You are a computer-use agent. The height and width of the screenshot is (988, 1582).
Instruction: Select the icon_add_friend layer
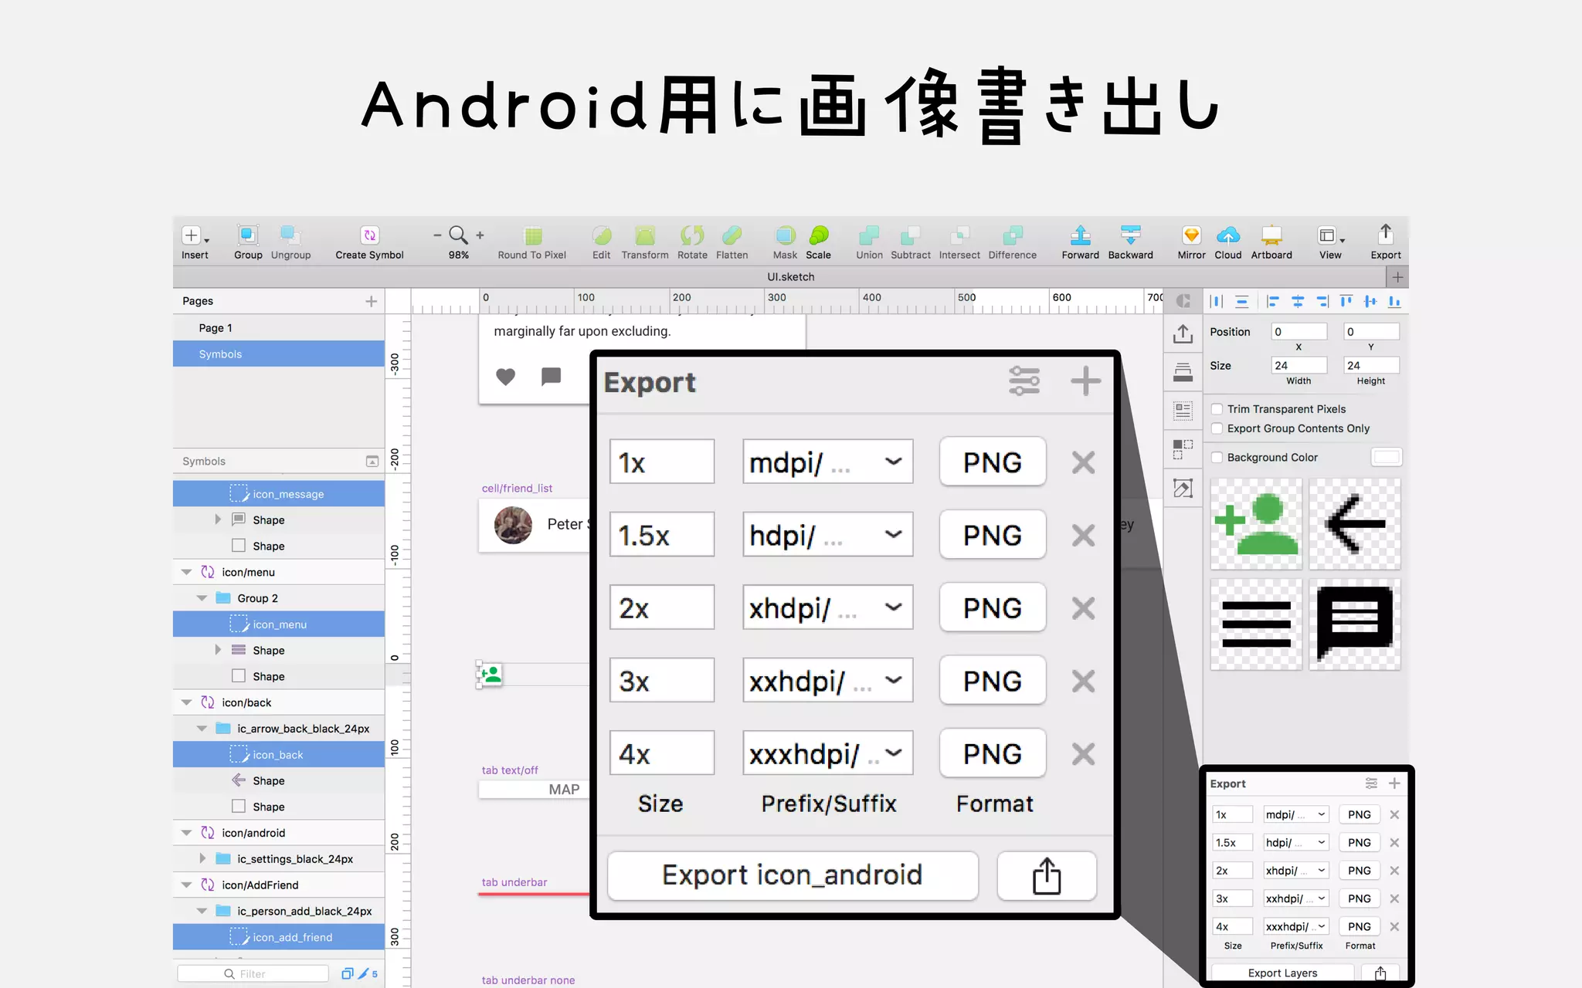[x=279, y=937]
